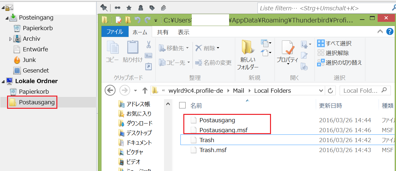Click the starred messages filter icon

pyautogui.click(x=129, y=8)
